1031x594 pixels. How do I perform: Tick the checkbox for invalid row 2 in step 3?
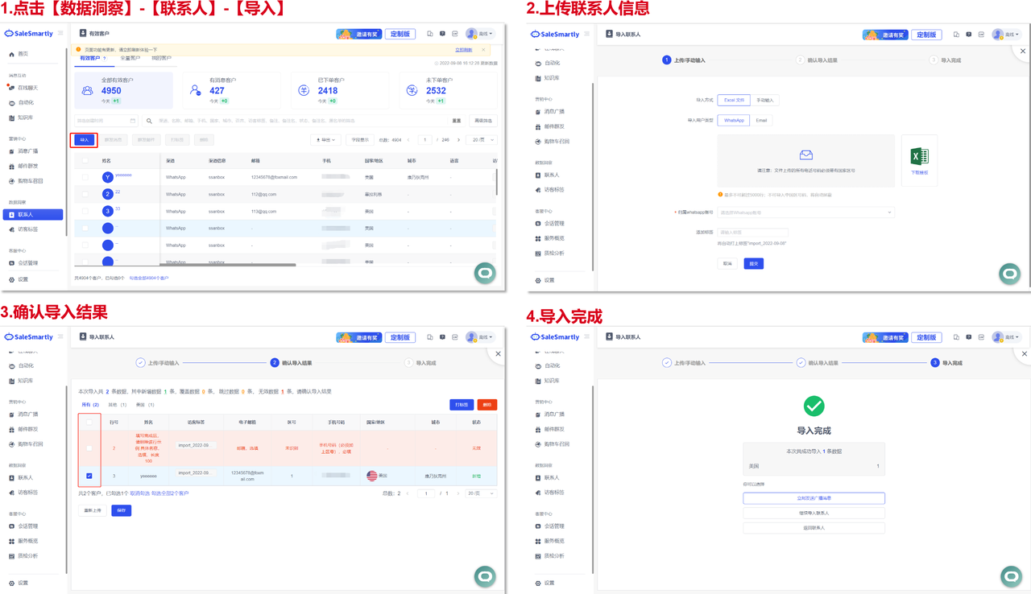(x=89, y=448)
